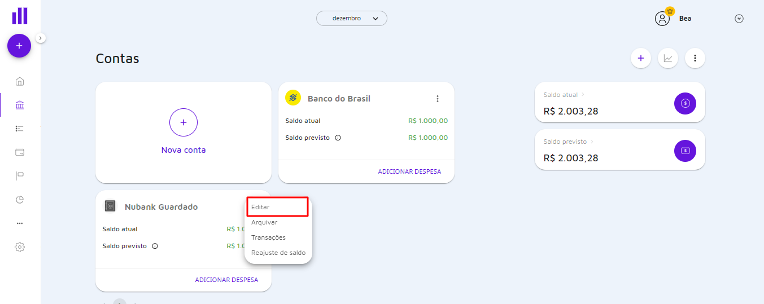The width and height of the screenshot is (764, 304).
Task: Open the chart view icon button
Action: (x=668, y=58)
